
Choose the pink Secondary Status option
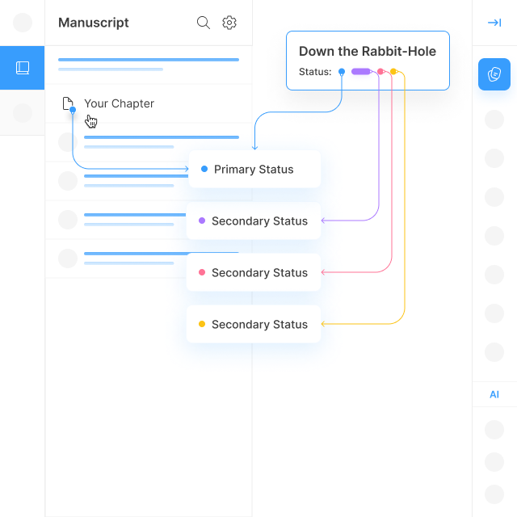coord(254,272)
